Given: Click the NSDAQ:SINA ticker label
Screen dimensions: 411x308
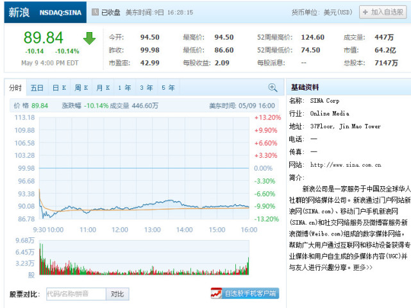Looking at the screenshot, I should (x=60, y=13).
